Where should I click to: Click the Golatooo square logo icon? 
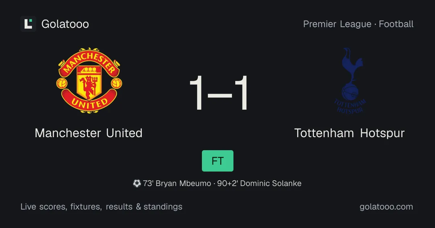point(28,24)
